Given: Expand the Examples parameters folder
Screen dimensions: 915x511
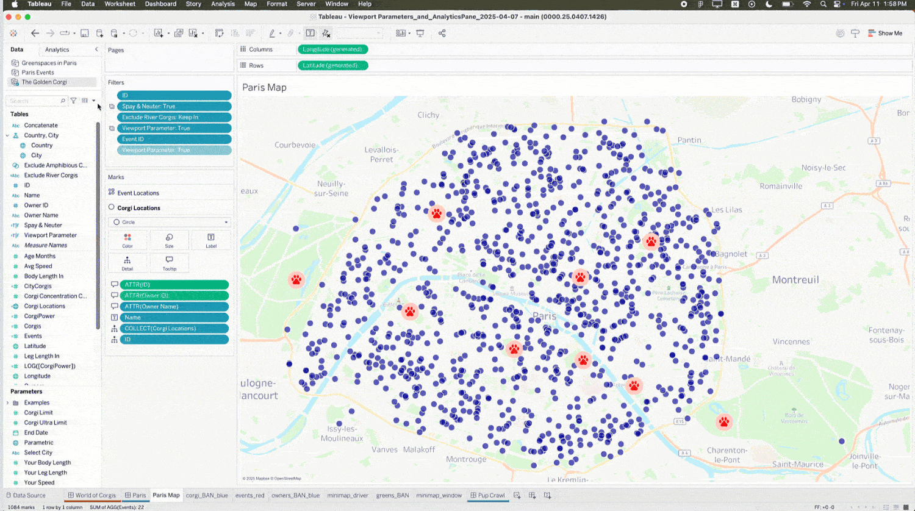Looking at the screenshot, I should click(7, 403).
